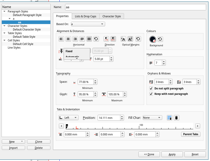Set right-to-left text direction

coord(113,39)
